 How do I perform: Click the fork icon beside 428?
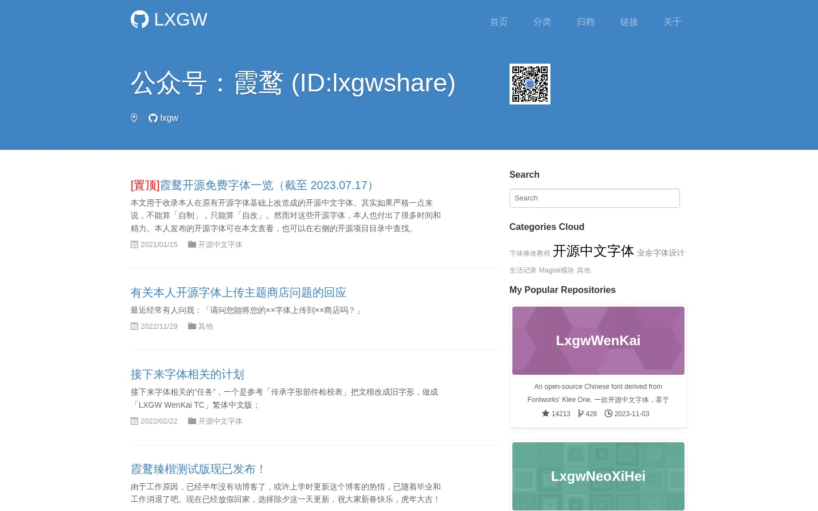581,413
